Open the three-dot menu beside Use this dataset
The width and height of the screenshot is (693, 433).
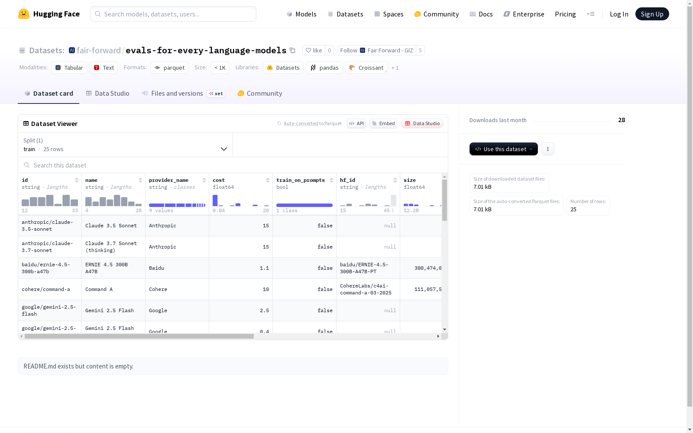point(548,149)
